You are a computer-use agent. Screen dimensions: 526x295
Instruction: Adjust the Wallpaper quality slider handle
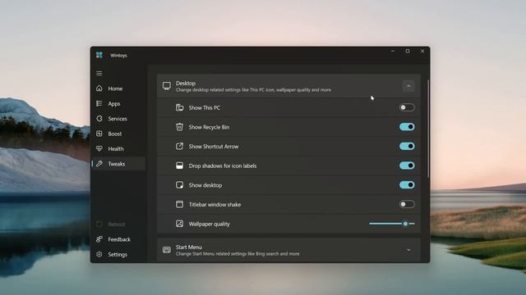(405, 224)
